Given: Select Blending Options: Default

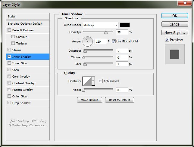Looking at the screenshot, I should click(27, 23).
